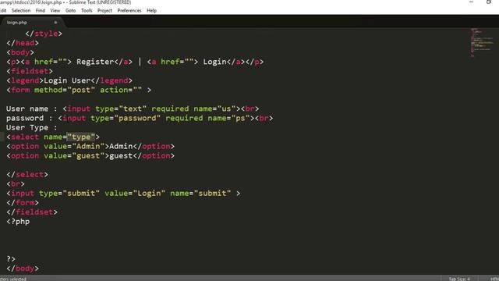Open the View menu
The width and height of the screenshot is (499, 281).
click(x=55, y=10)
